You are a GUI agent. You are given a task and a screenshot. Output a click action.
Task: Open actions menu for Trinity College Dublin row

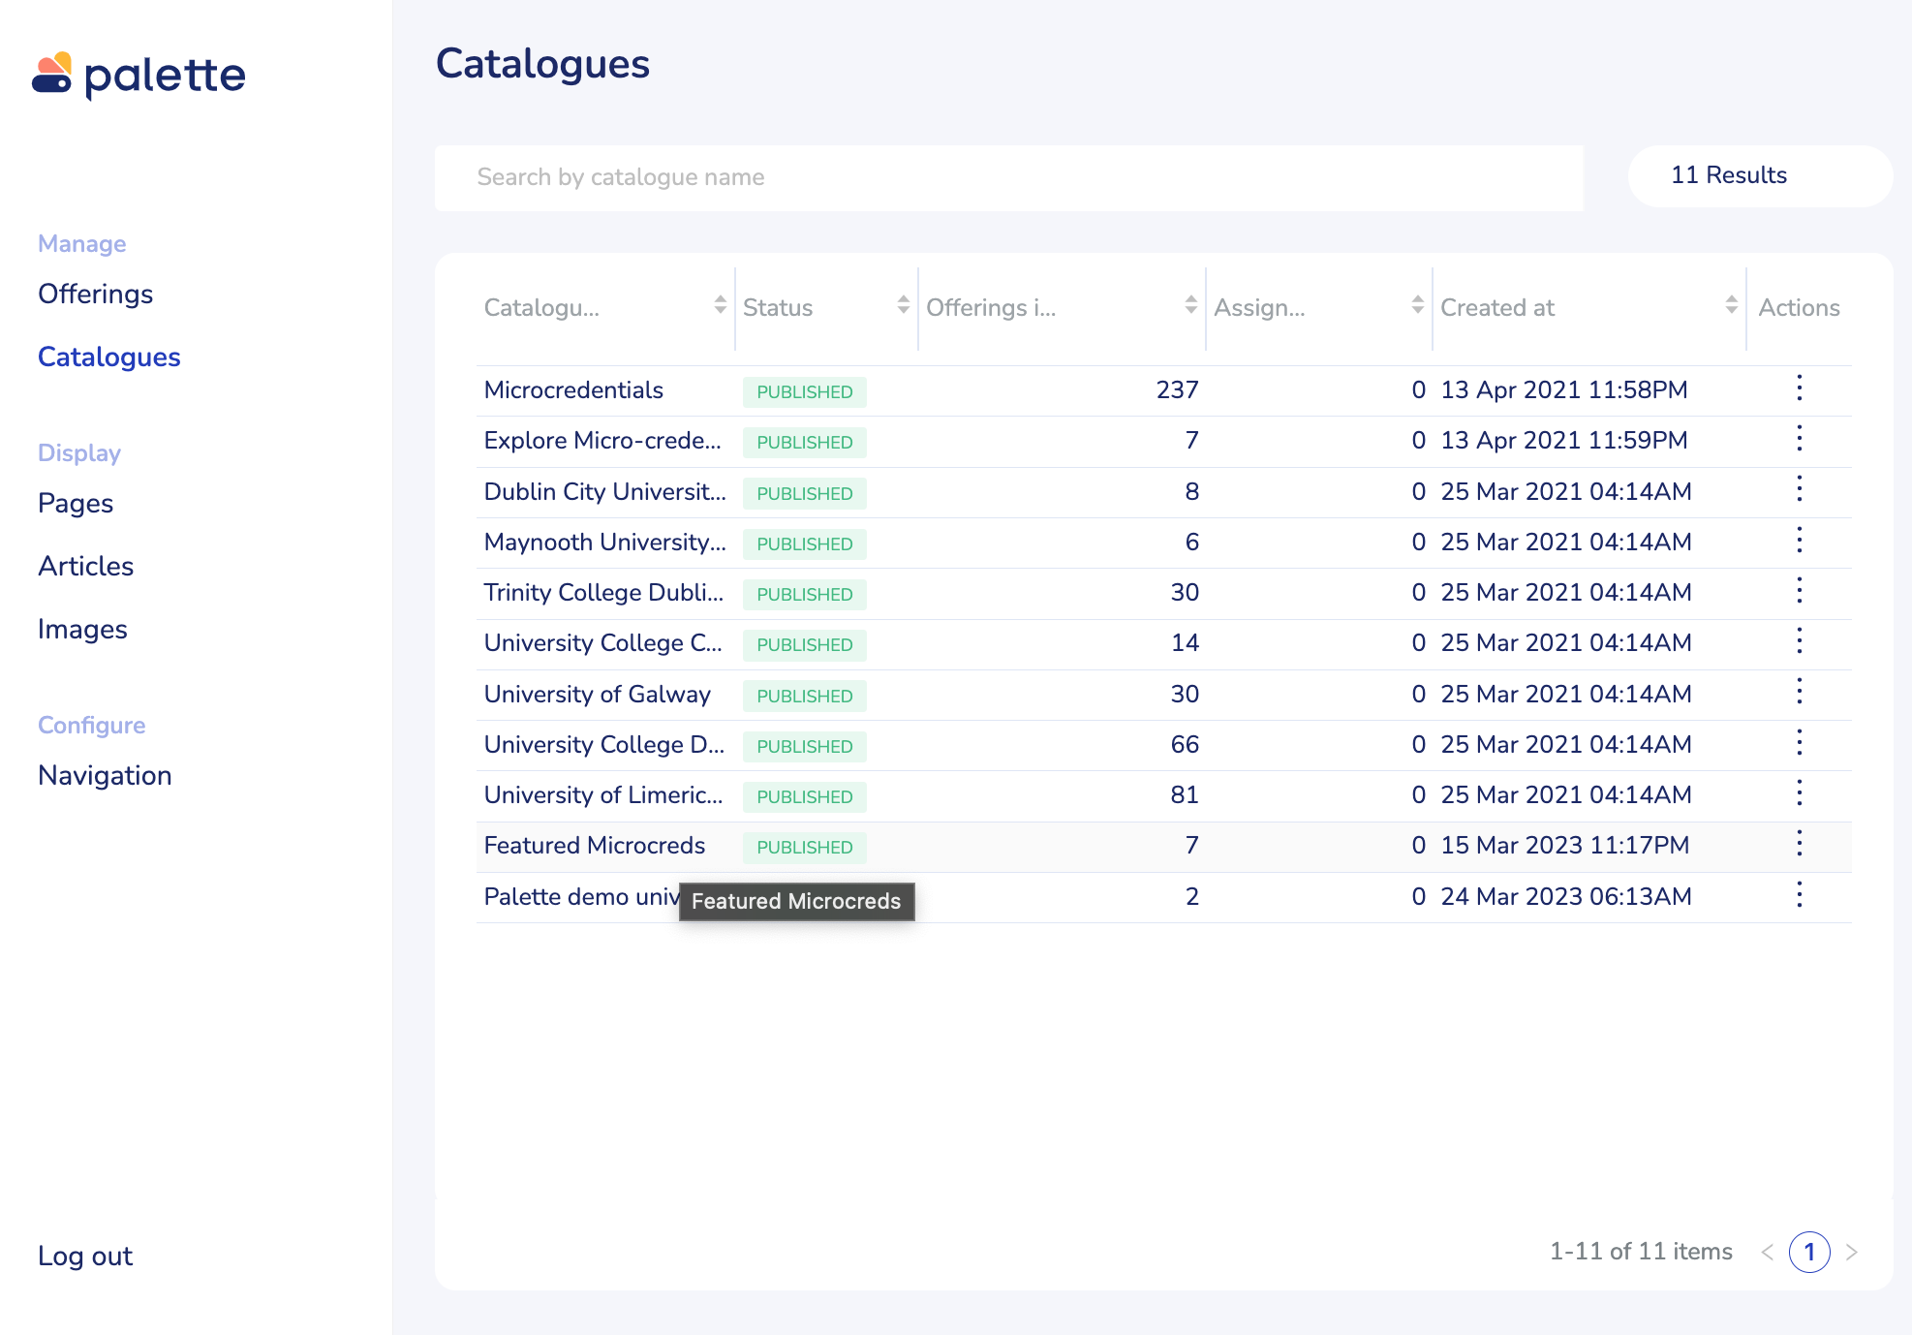click(x=1799, y=591)
